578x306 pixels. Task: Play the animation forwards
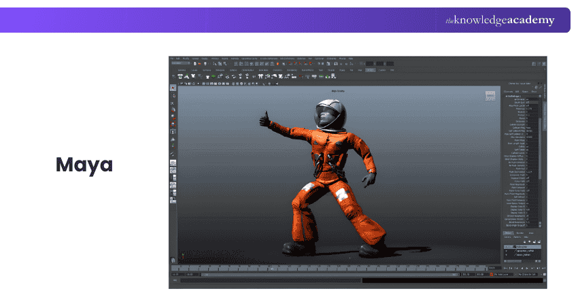527,269
